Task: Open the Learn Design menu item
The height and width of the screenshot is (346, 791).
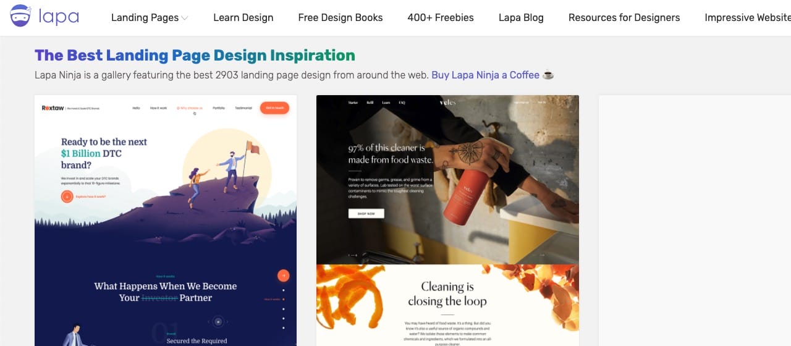Action: (243, 17)
